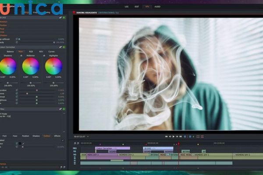The image size is (263, 175).
Task: Click the Shadows colour wheel
Action: pos(8,66)
